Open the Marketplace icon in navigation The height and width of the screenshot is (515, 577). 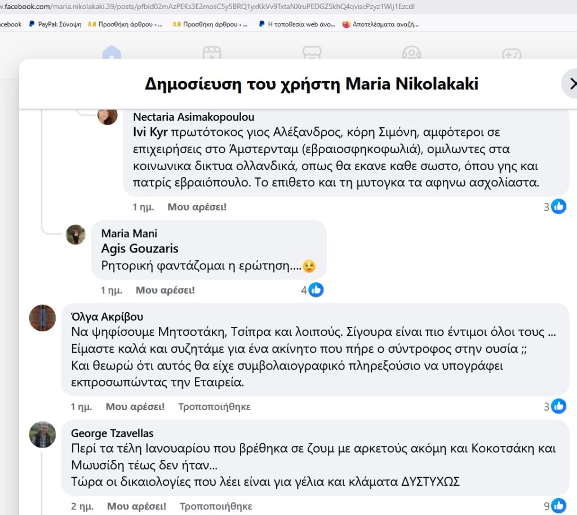[312, 52]
